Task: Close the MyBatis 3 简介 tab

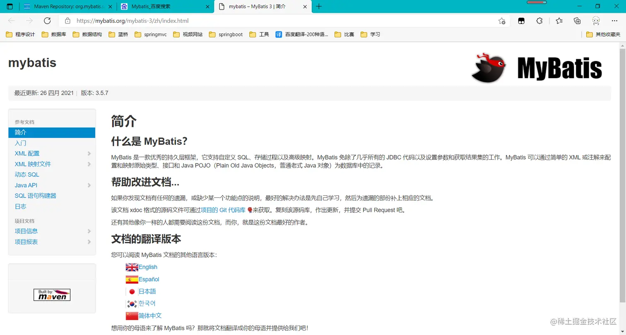Action: pyautogui.click(x=304, y=6)
